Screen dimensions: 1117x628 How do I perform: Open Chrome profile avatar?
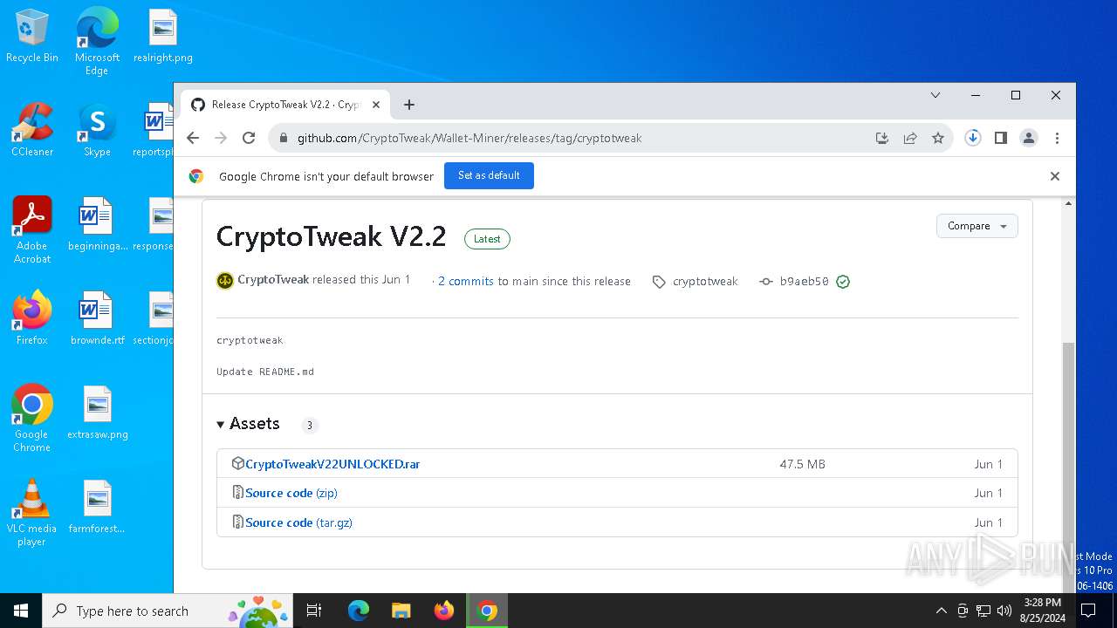point(1029,138)
